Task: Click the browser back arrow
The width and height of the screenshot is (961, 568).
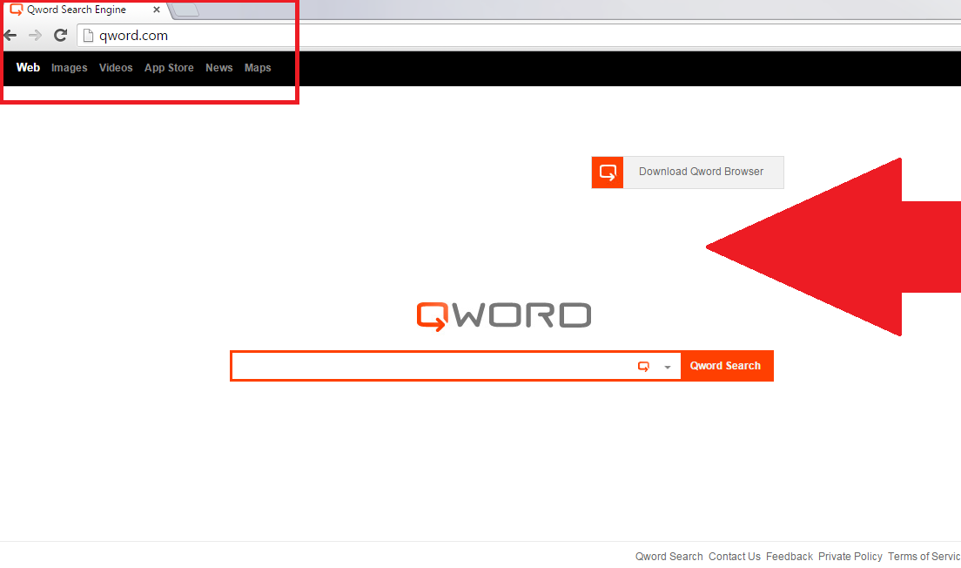Action: pyautogui.click(x=10, y=36)
